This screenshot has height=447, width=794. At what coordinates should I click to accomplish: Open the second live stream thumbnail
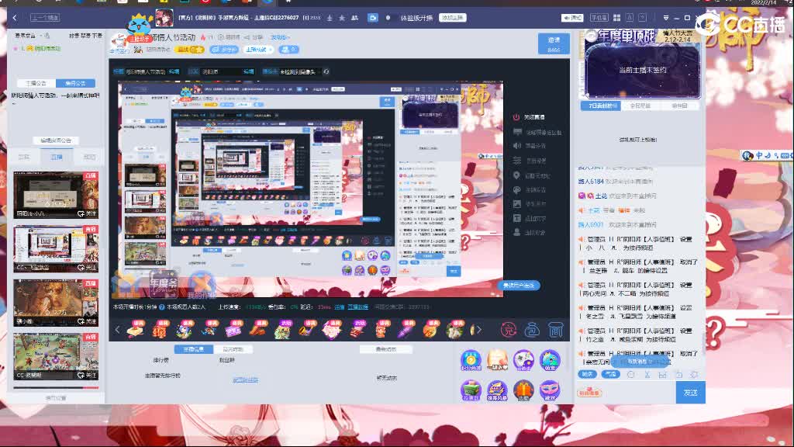pyautogui.click(x=56, y=249)
